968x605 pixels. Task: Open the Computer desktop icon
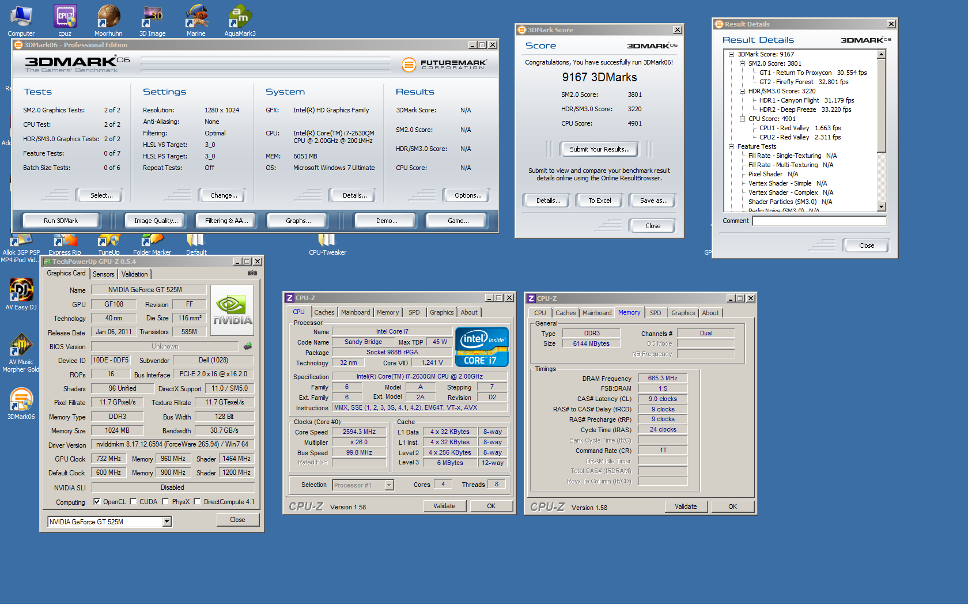click(x=21, y=20)
